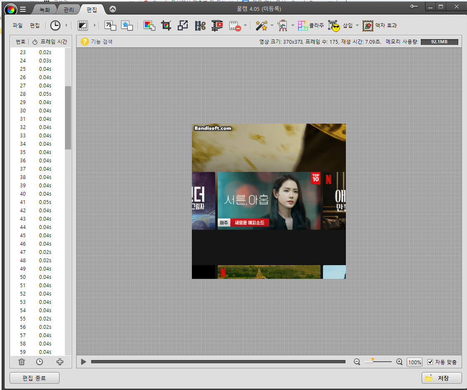The width and height of the screenshot is (467, 390).
Task: Select frame row 35
Action: 37,152
